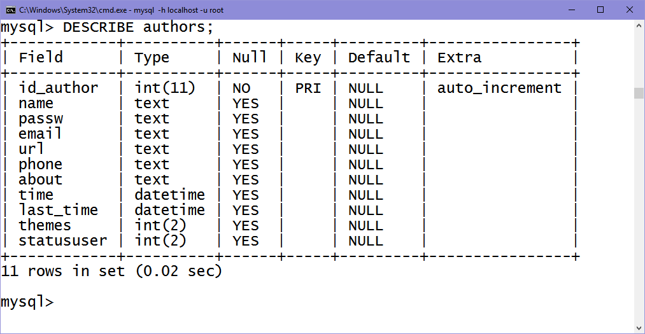Maximize the cmd.exe window

pos(600,10)
